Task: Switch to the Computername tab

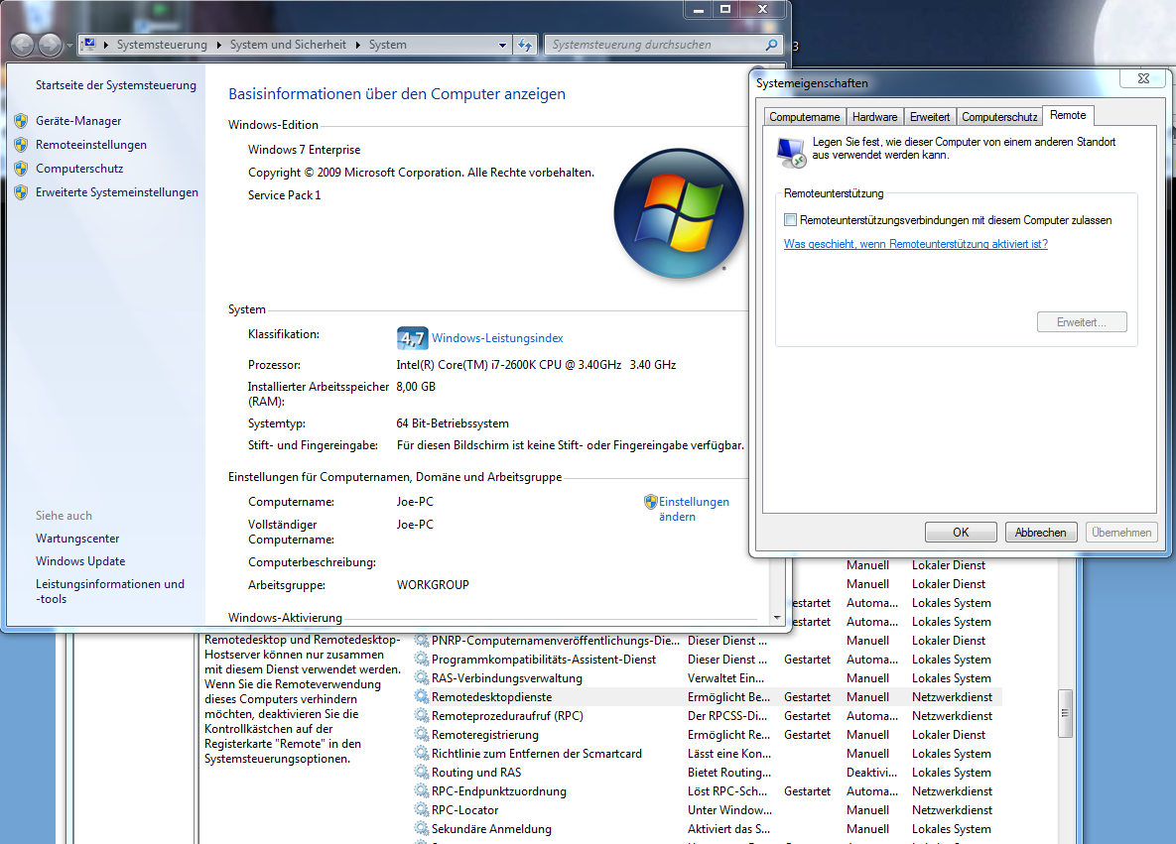Action: 804,117
